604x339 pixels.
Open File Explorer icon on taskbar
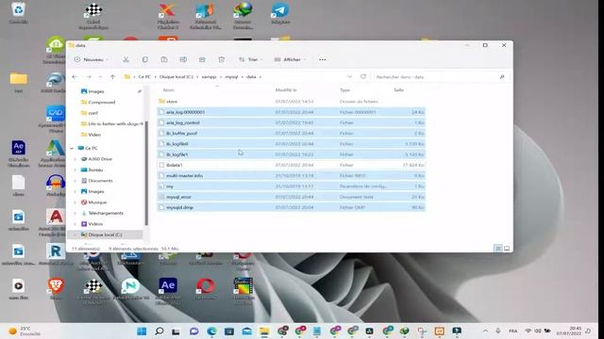click(264, 331)
